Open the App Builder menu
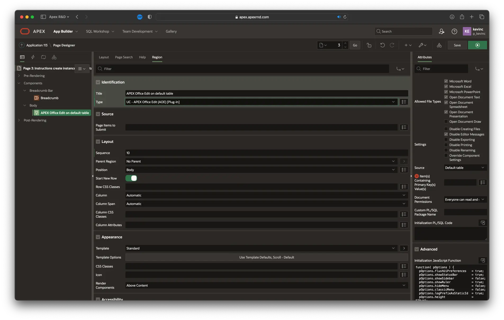504x320 pixels. click(x=65, y=31)
